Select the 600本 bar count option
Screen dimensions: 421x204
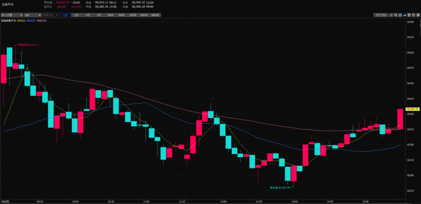click(155, 15)
